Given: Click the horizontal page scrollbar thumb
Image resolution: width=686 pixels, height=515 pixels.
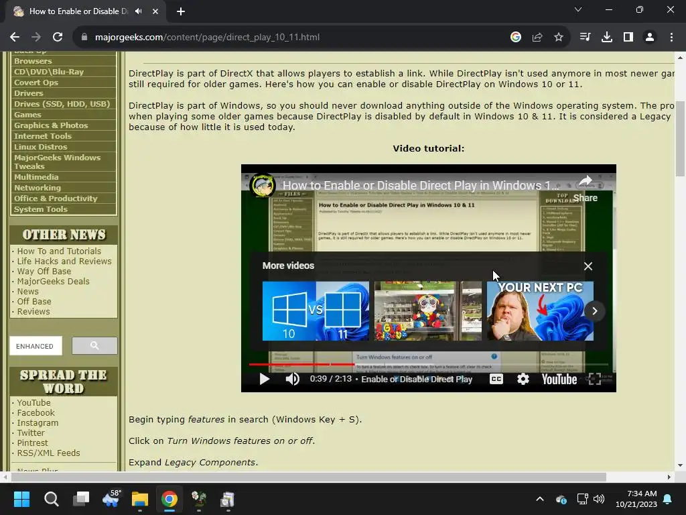Looking at the screenshot, I should [x=308, y=477].
